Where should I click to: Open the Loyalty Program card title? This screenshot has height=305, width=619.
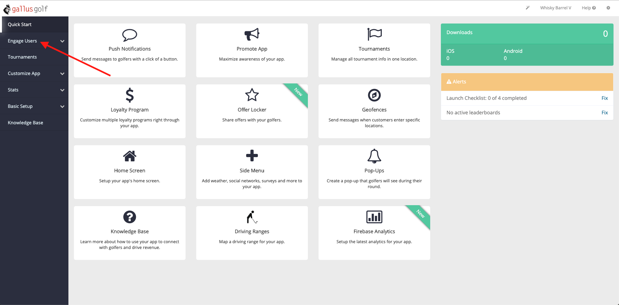(130, 110)
